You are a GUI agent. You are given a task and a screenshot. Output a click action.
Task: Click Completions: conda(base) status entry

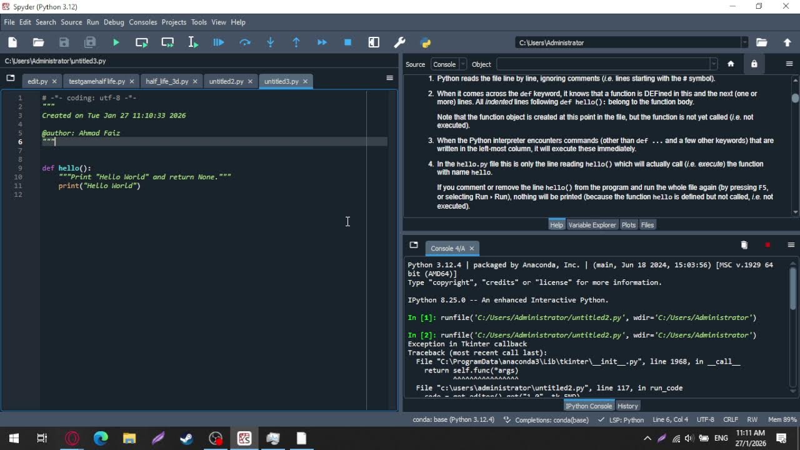point(546,419)
